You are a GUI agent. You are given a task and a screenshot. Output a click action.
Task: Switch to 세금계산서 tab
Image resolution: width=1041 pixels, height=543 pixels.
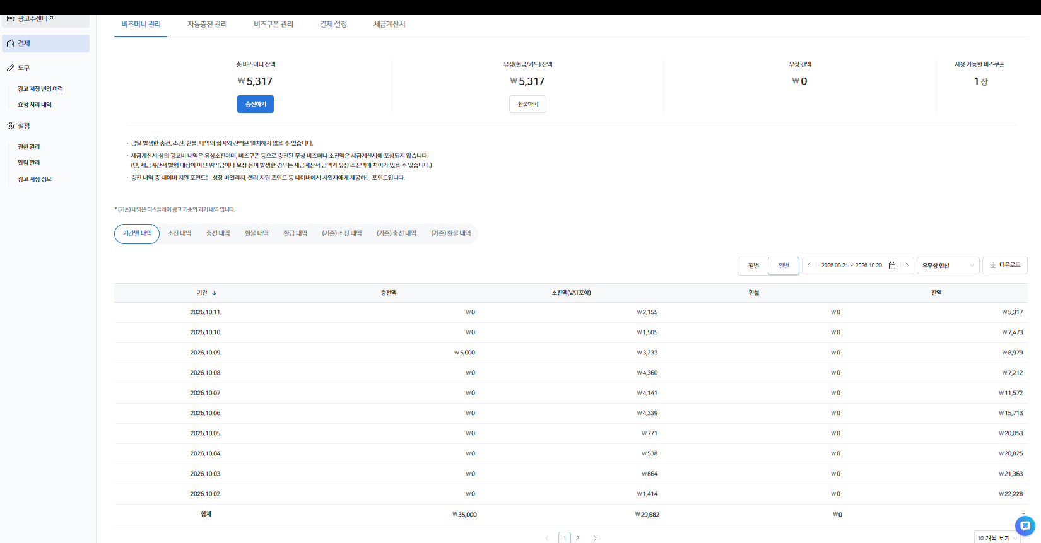(389, 25)
